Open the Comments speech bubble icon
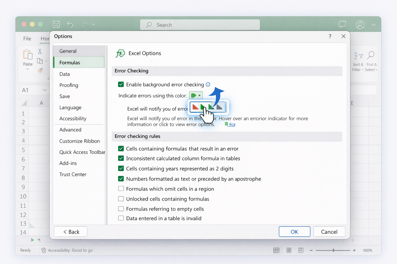 tap(342, 24)
